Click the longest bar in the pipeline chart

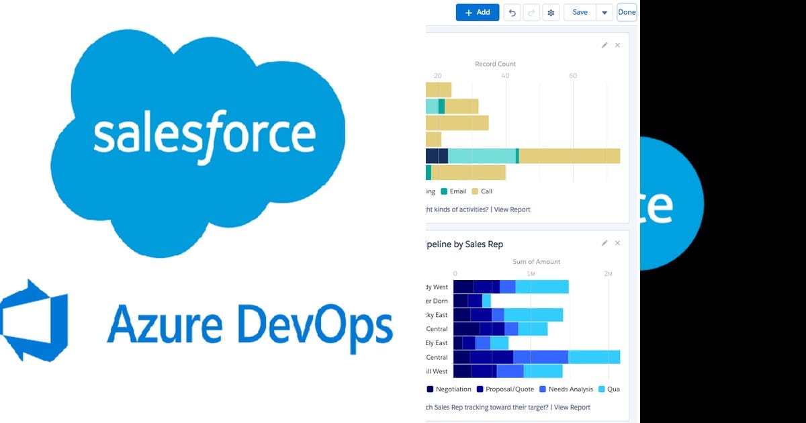pyautogui.click(x=537, y=357)
